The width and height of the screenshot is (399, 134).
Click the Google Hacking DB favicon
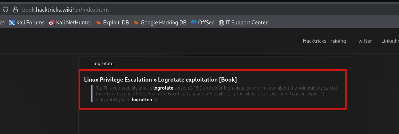coord(136,23)
